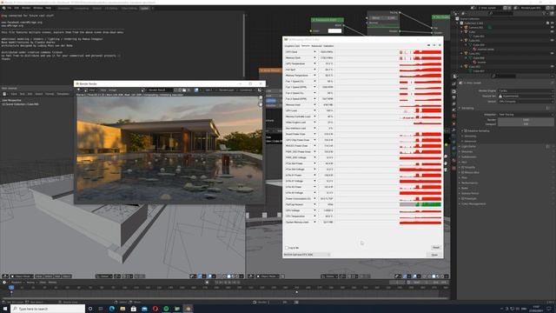This screenshot has width=556, height=313.
Task: Open the Opera browser taskbar icon
Action: (x=156, y=309)
